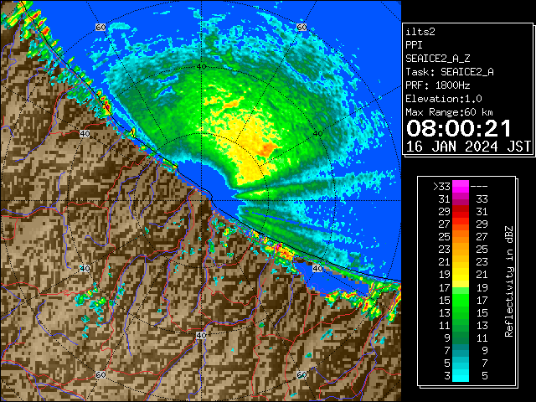Click the northwest "60" range ring label

point(100,27)
